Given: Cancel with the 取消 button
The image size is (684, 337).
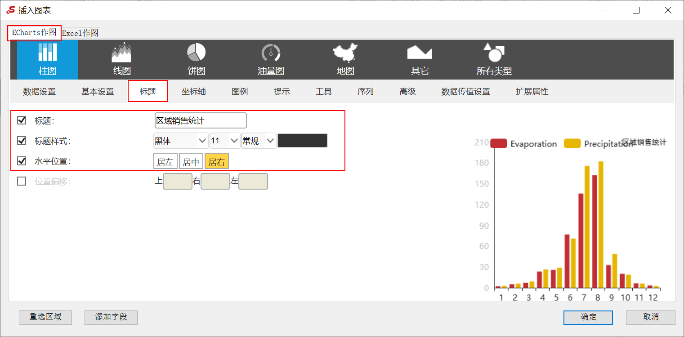Looking at the screenshot, I should tap(651, 317).
